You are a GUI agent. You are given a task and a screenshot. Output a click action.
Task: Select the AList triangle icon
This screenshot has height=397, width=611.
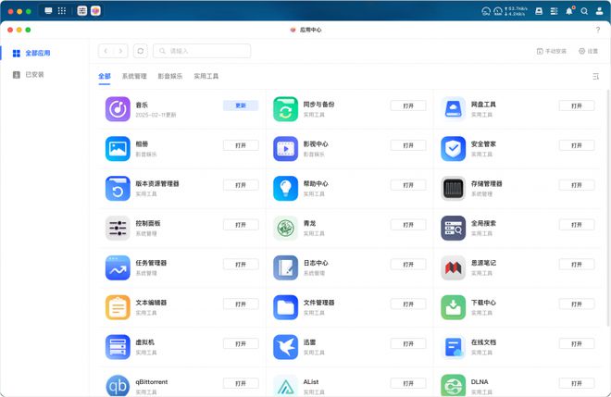286,386
